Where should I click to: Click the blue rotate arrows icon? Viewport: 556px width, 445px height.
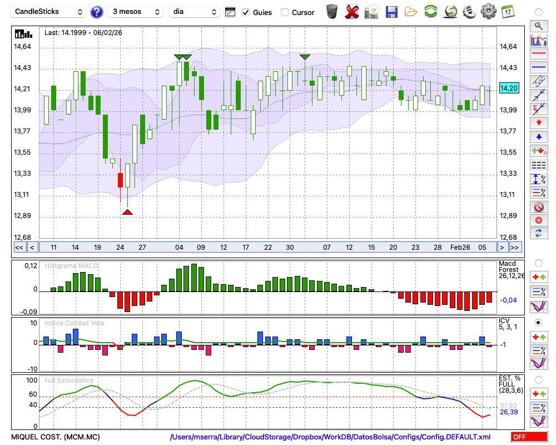(x=539, y=234)
